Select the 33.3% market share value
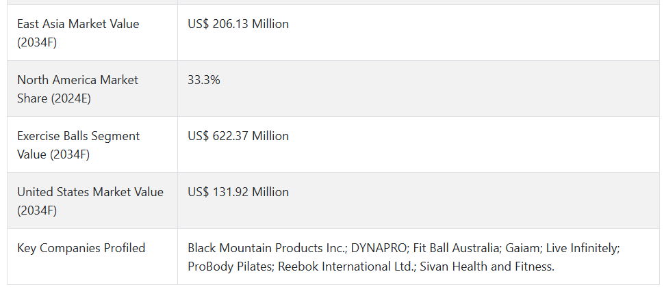Screen dimensions: 664x287 (204, 80)
